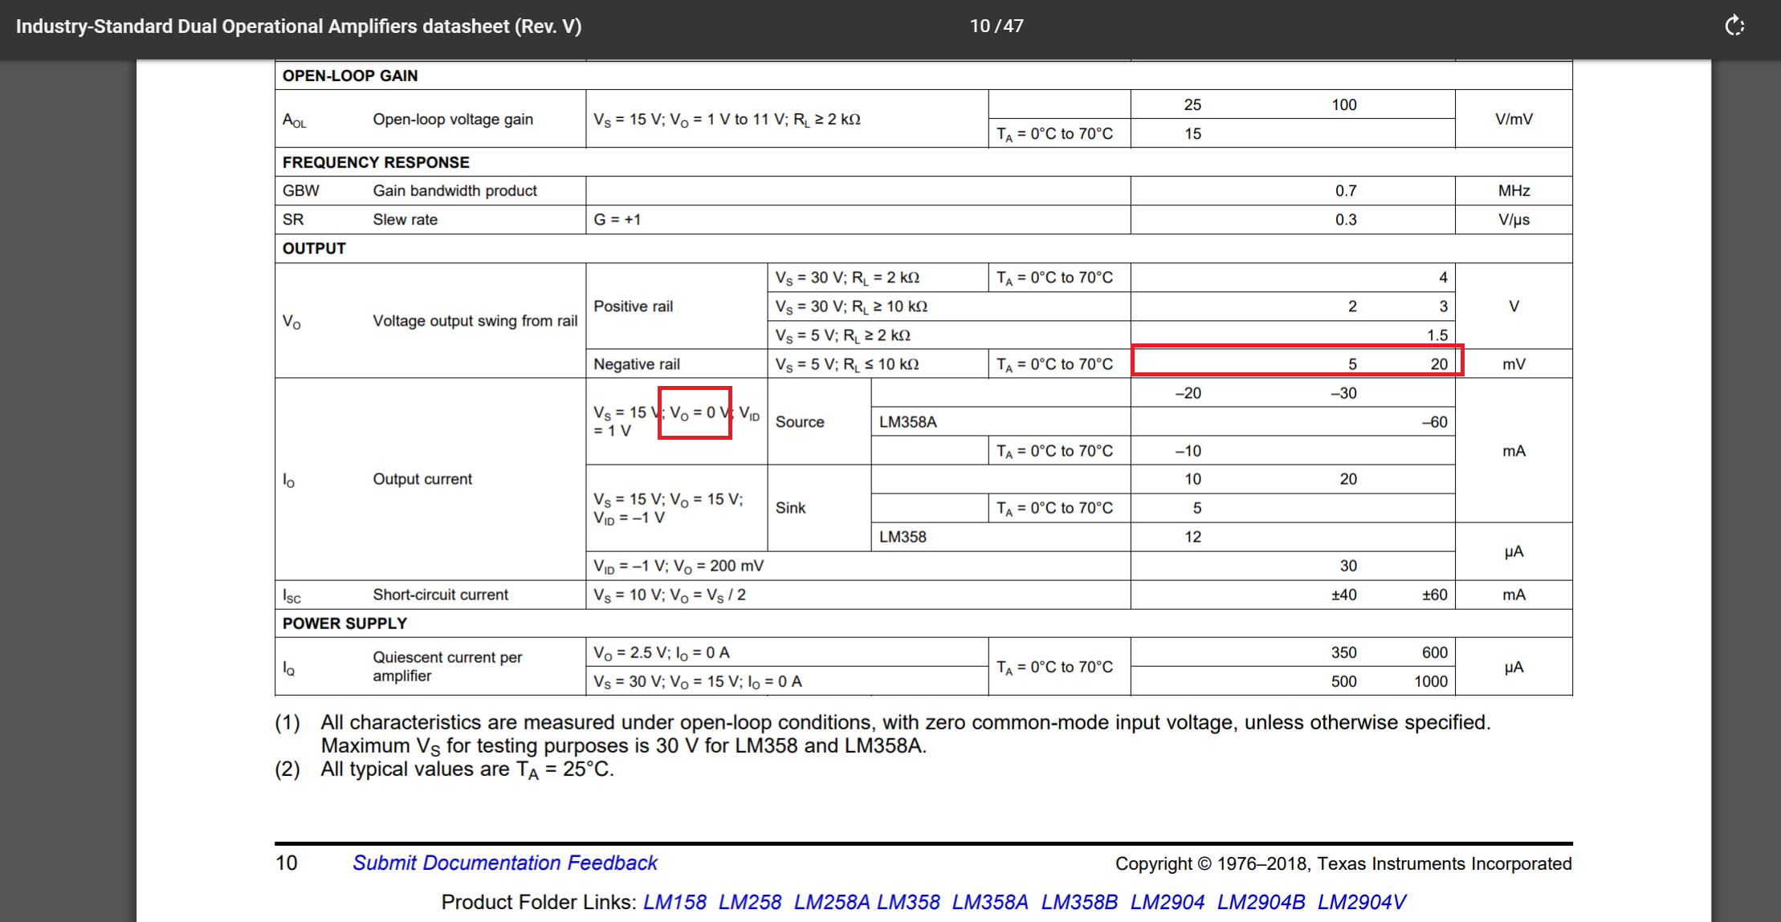Screen dimensions: 1781x922
Task: Click the red-boxed Vo = 0 V condition
Action: click(695, 413)
